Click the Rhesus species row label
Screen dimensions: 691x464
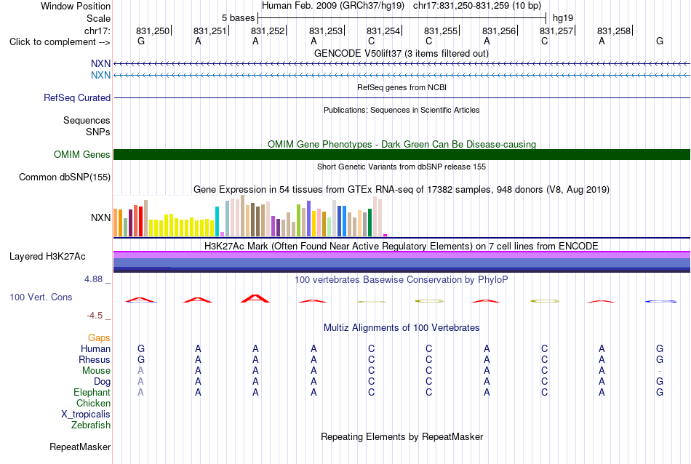pos(95,359)
